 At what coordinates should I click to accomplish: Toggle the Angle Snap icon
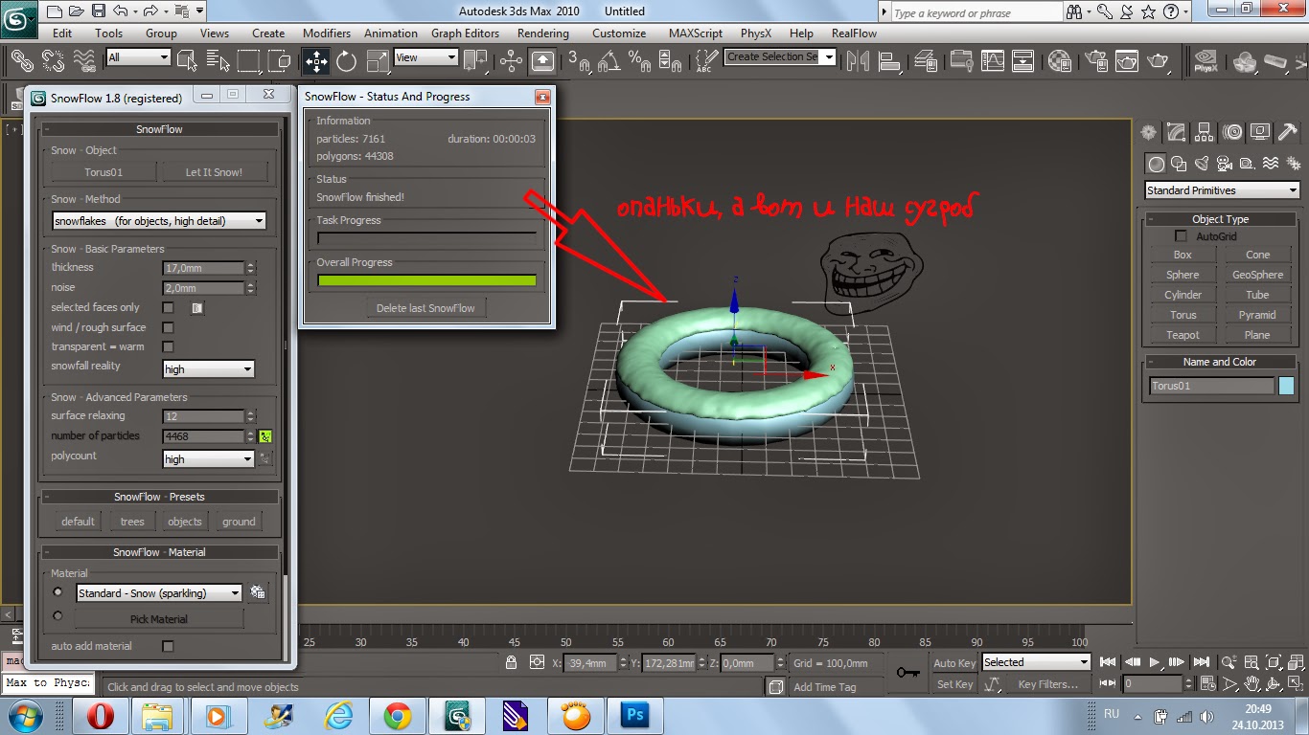[x=609, y=61]
